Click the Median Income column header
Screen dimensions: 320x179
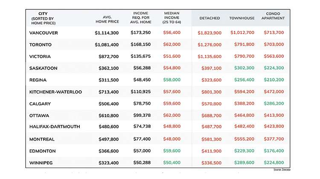click(172, 17)
